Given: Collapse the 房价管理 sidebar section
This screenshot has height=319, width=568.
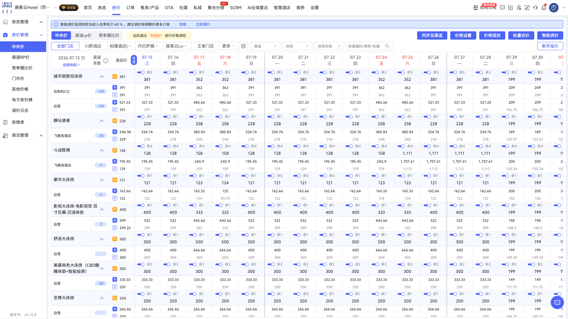Looking at the screenshot, I should click(41, 35).
